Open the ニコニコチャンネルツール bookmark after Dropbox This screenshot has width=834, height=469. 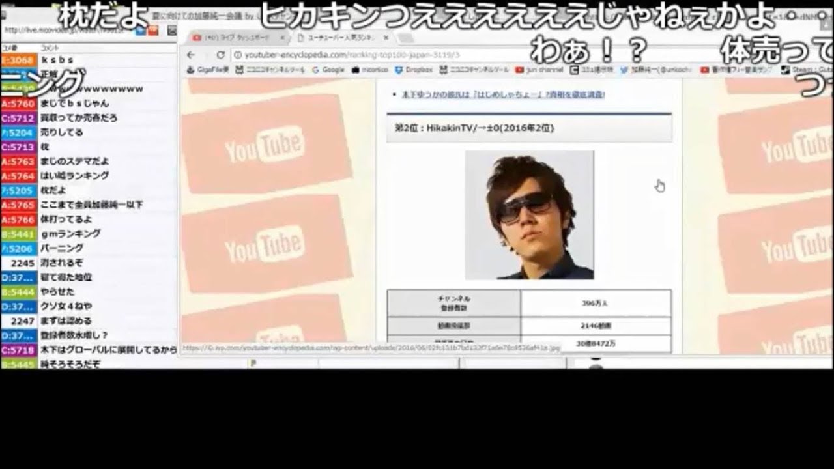(x=474, y=70)
